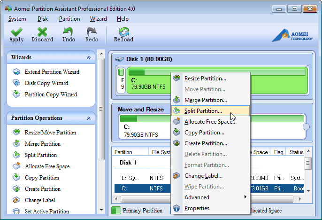Select Create Partition... in context menu

pos(210,143)
